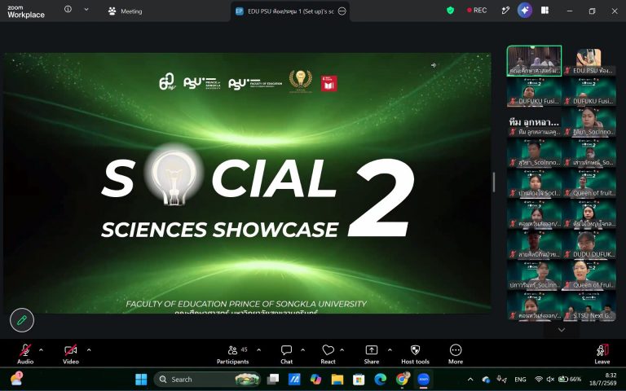
Task: Click the ENG language indicator
Action: click(520, 380)
